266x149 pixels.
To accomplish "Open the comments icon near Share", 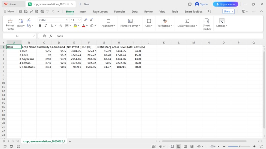I will pos(244,11).
